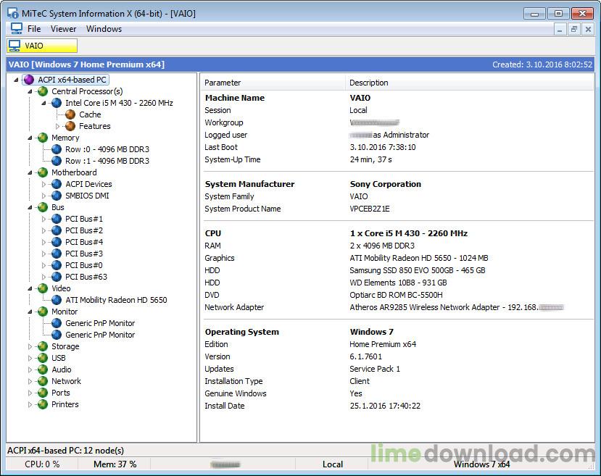
Task: Expand the Features node arrow
Action: click(x=58, y=126)
